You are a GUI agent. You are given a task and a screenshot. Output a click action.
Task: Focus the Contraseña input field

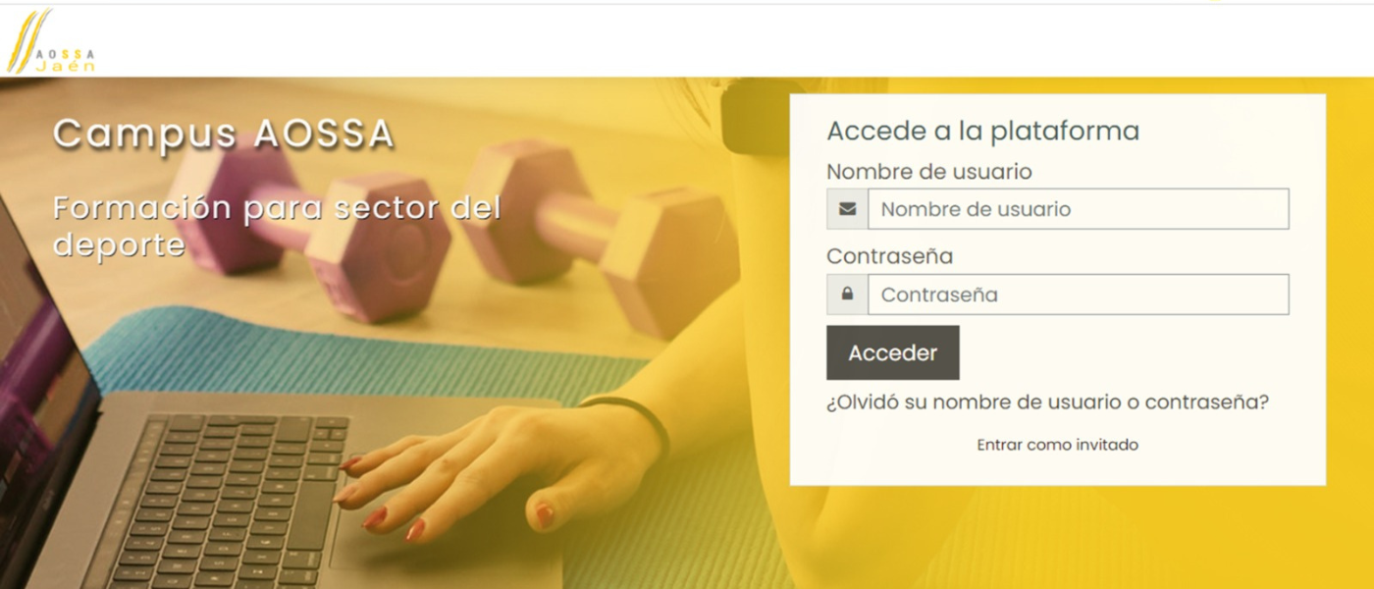pos(1078,294)
